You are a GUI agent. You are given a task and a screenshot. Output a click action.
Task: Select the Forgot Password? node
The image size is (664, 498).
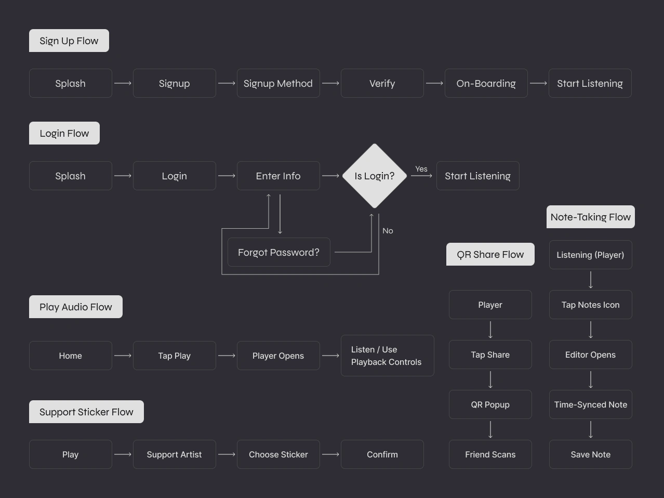(278, 252)
